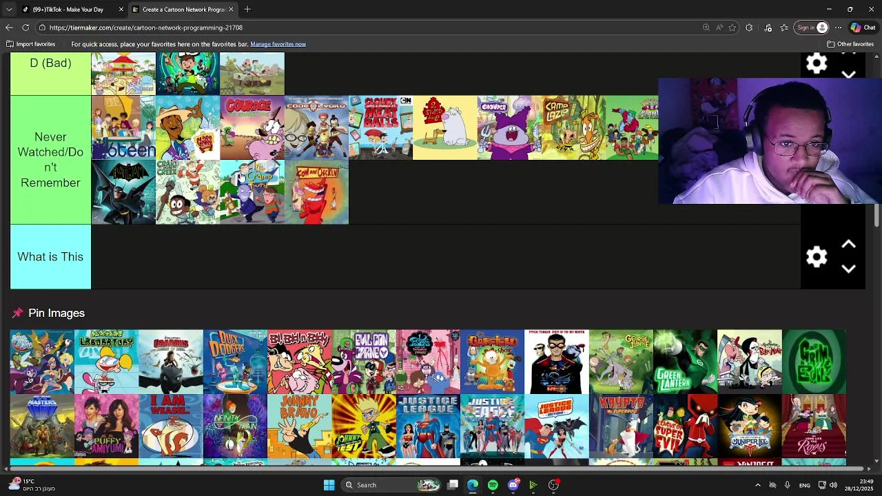Close the Cartoon Network tier list tab
The width and height of the screenshot is (882, 496).
(232, 10)
